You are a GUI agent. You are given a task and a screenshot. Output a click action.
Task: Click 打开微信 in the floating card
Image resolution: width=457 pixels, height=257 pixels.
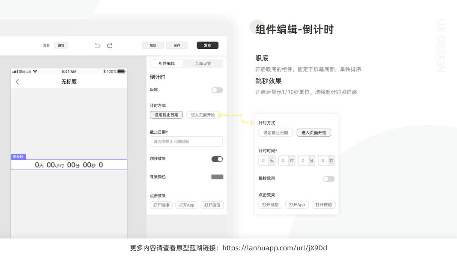point(323,205)
